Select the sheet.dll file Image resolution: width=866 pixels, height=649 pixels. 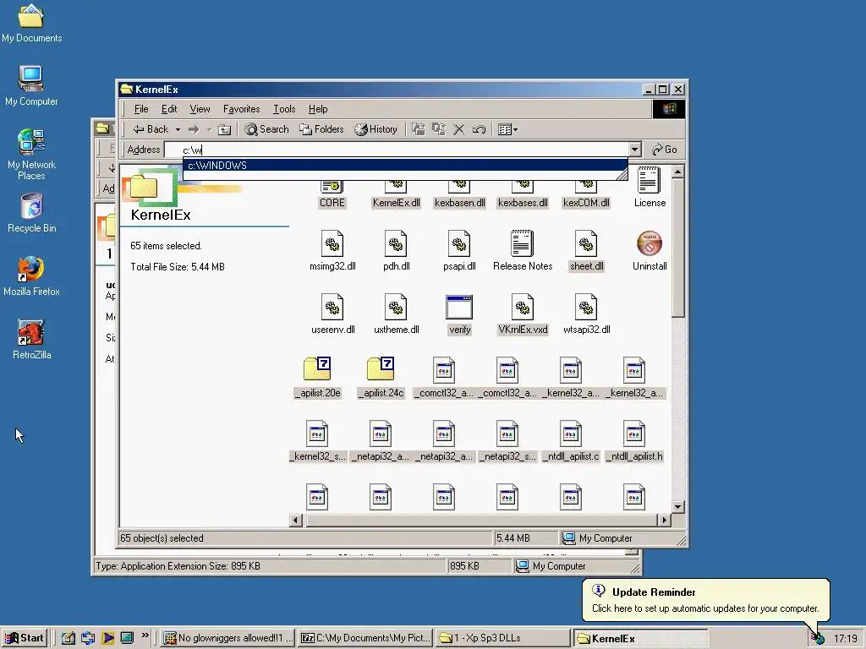tap(587, 250)
